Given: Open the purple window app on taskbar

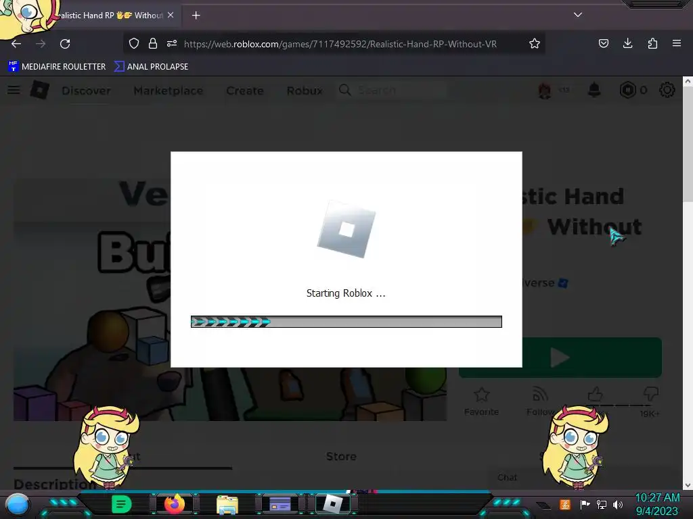Looking at the screenshot, I should pos(280,504).
